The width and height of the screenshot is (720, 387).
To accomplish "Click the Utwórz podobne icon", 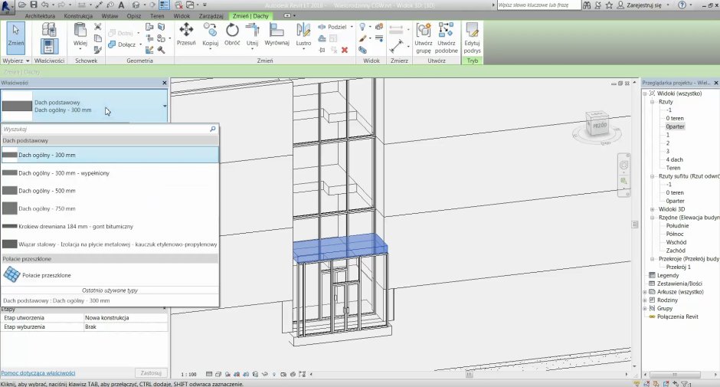I will point(447,32).
